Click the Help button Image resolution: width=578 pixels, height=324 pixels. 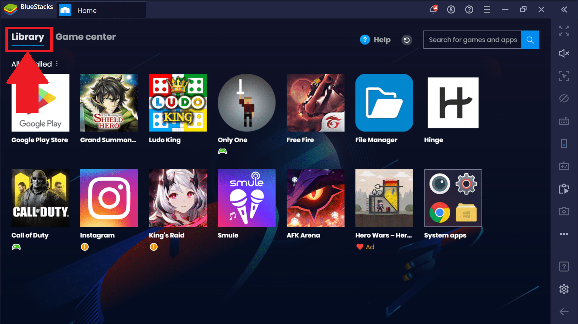click(x=375, y=40)
